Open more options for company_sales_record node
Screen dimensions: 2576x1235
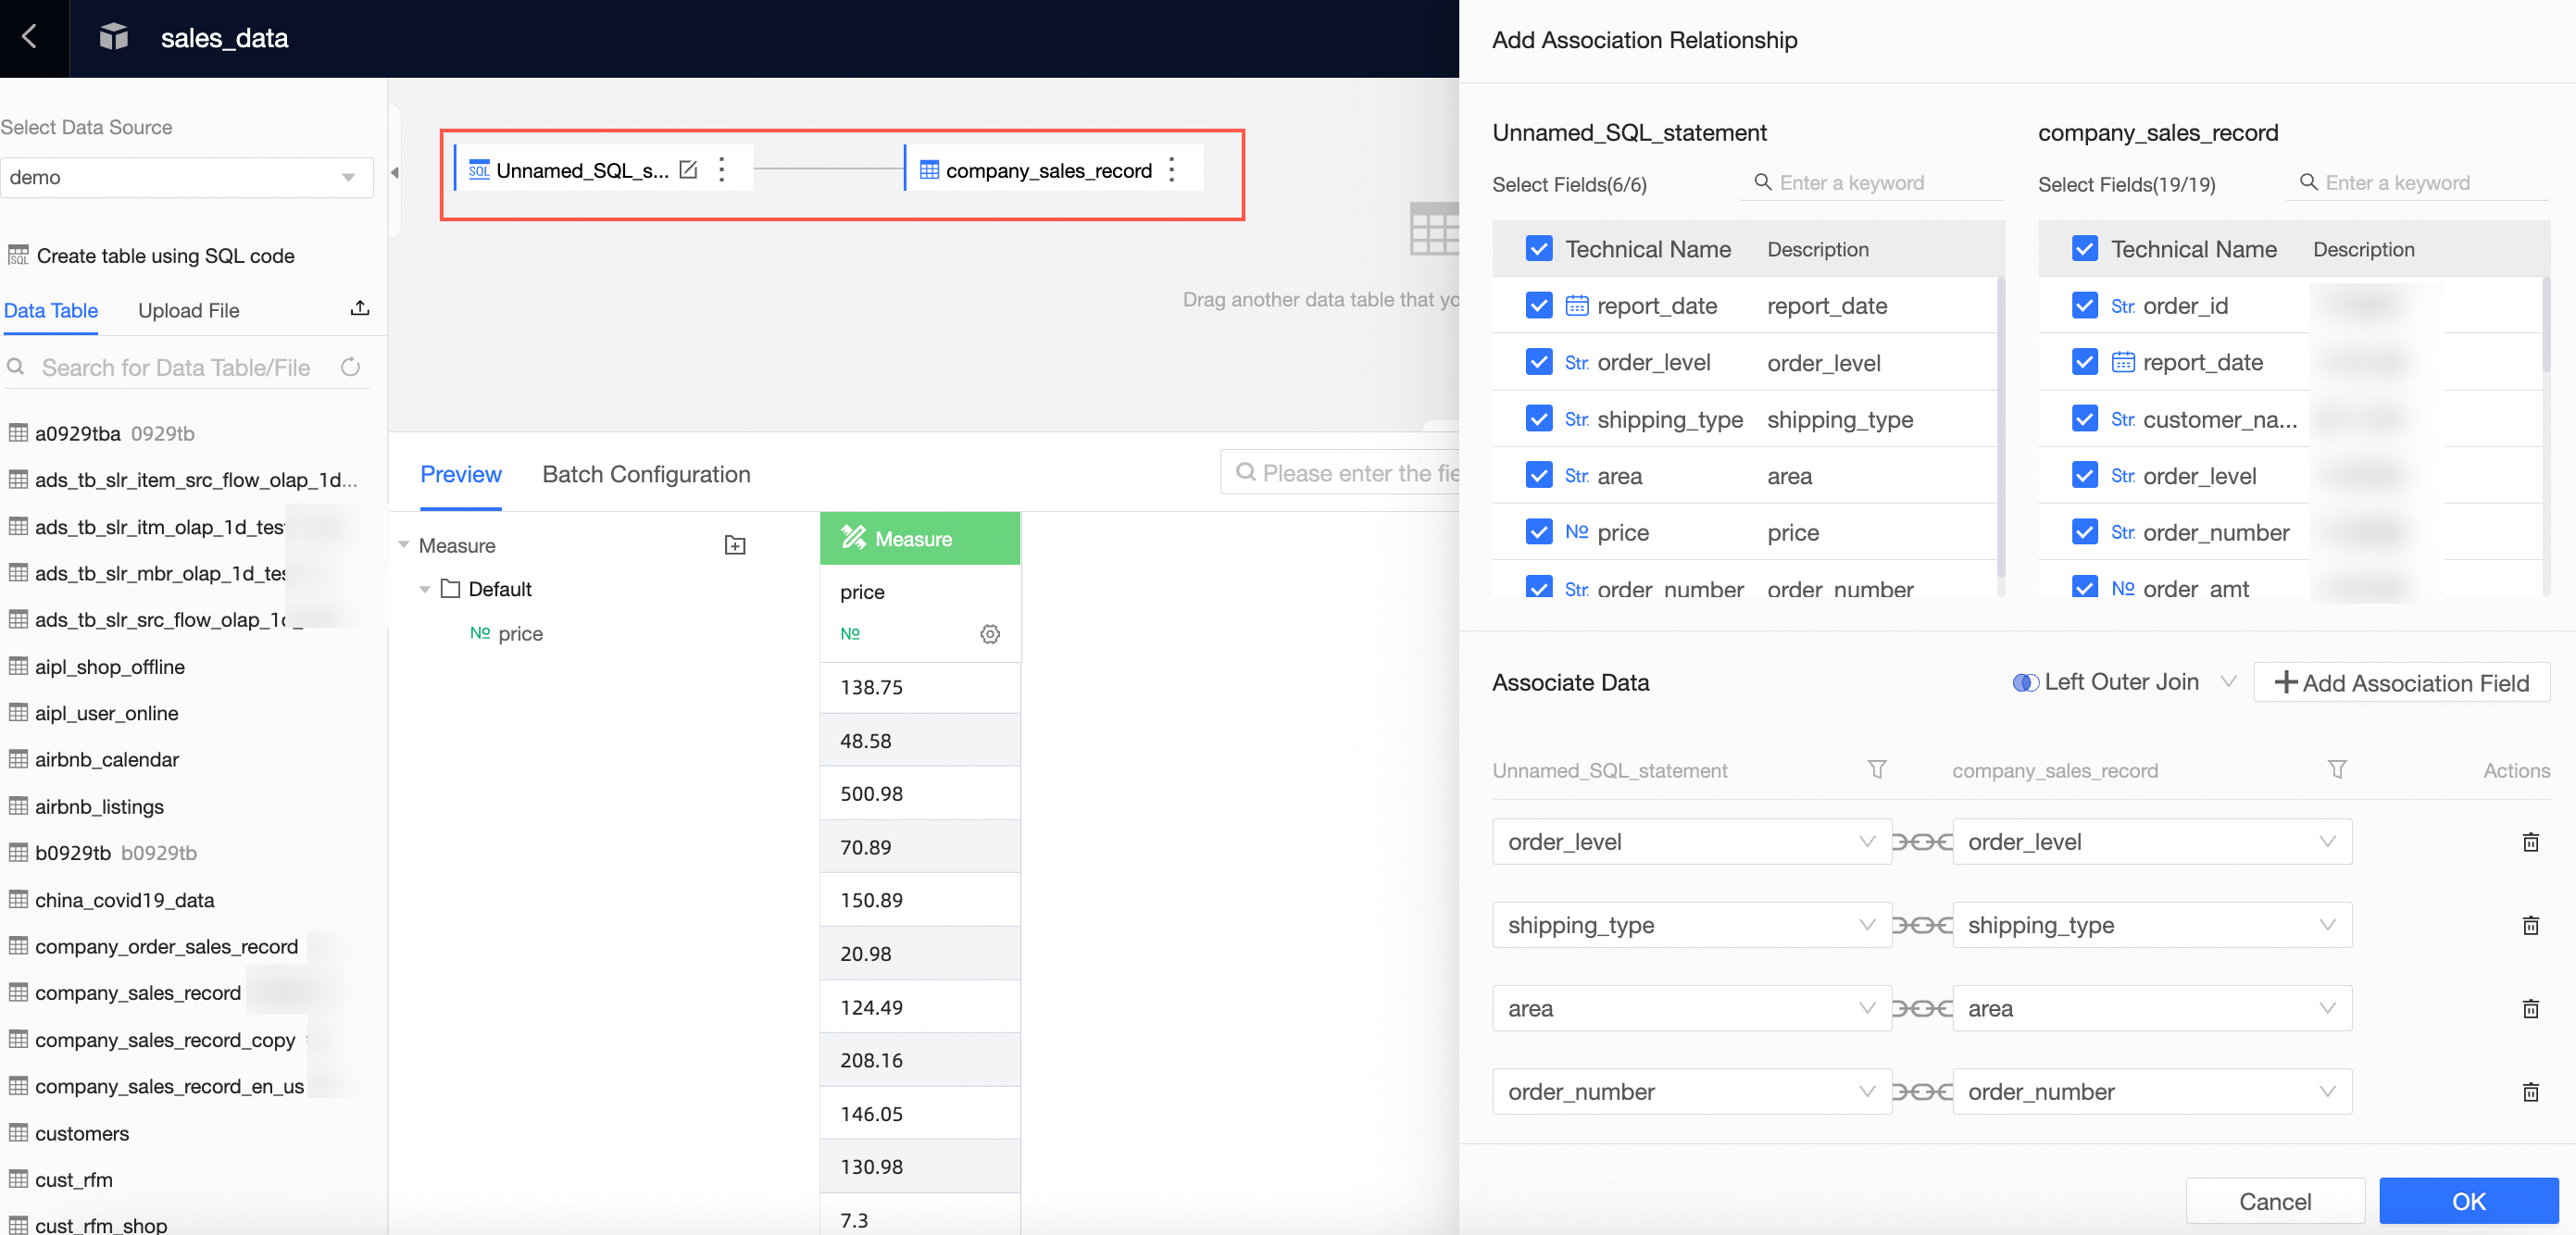pos(1172,170)
